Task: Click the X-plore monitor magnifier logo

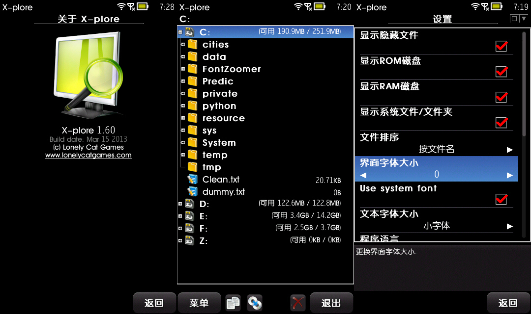Action: 88,75
